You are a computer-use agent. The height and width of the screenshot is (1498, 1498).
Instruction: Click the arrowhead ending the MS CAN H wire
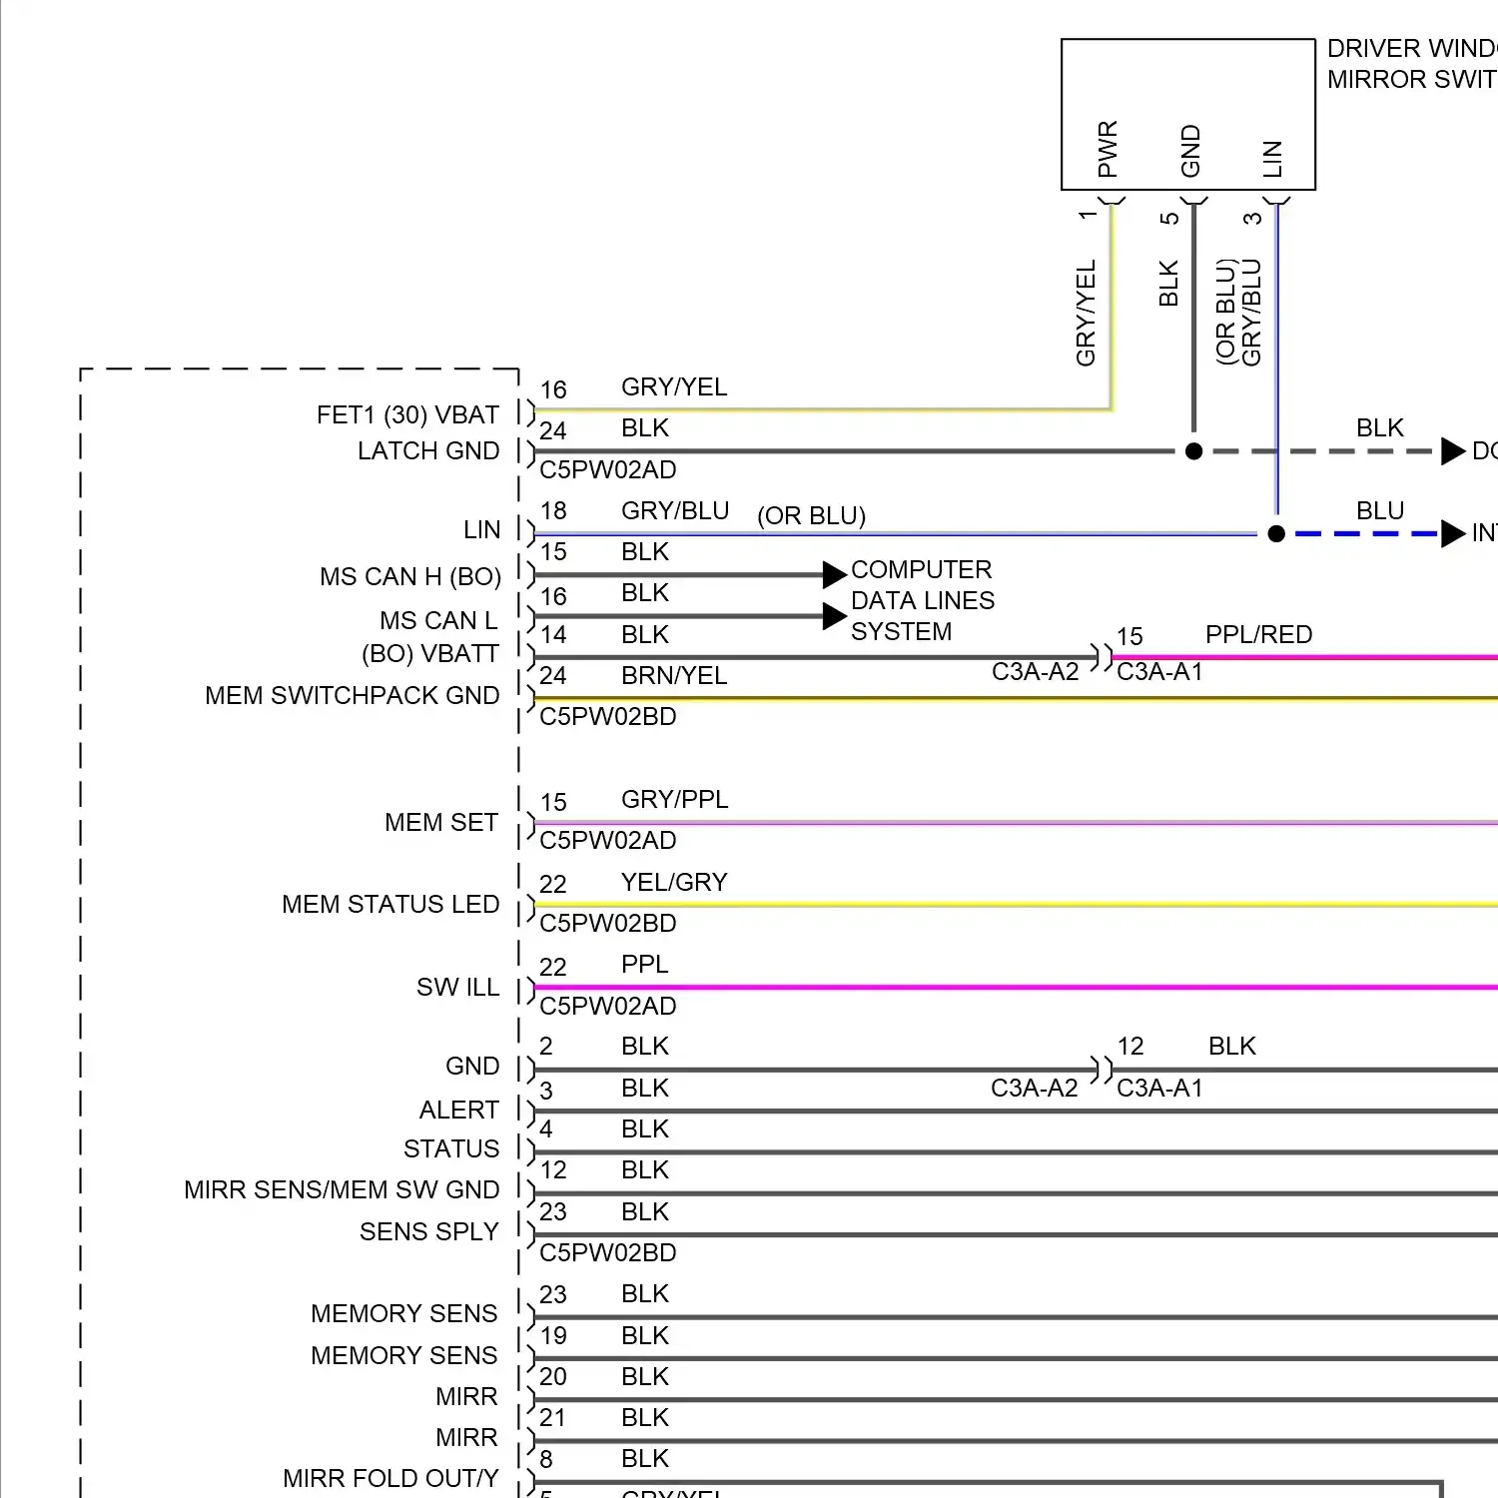[x=835, y=574]
